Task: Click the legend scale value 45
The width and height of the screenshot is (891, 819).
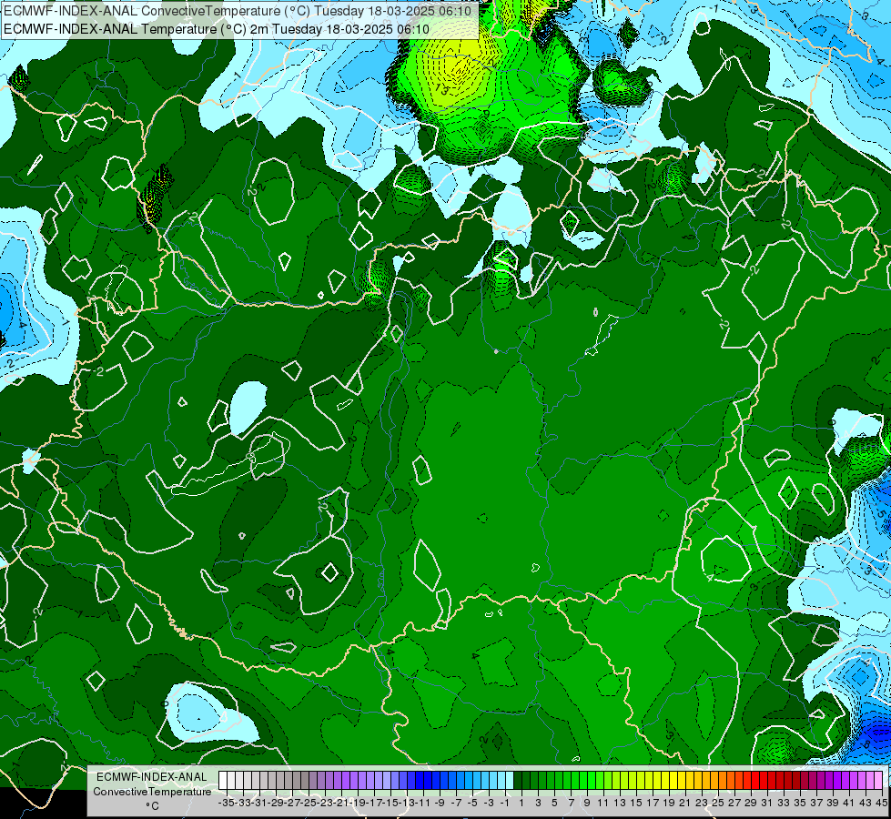Action: [881, 803]
